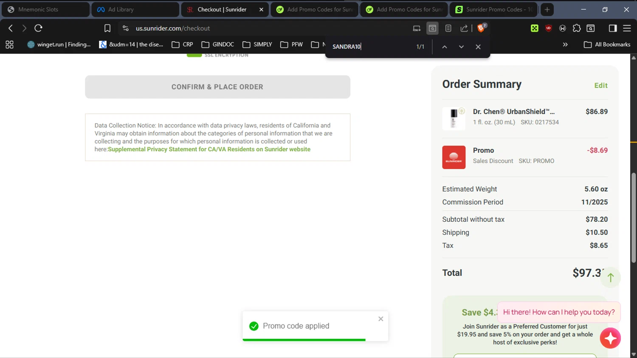Switch to the Mnemonic Slots tab
This screenshot has height=358, width=637.
coord(45,9)
